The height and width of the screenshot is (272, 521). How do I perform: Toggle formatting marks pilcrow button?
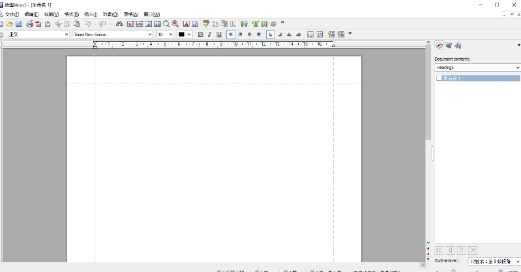click(x=255, y=24)
